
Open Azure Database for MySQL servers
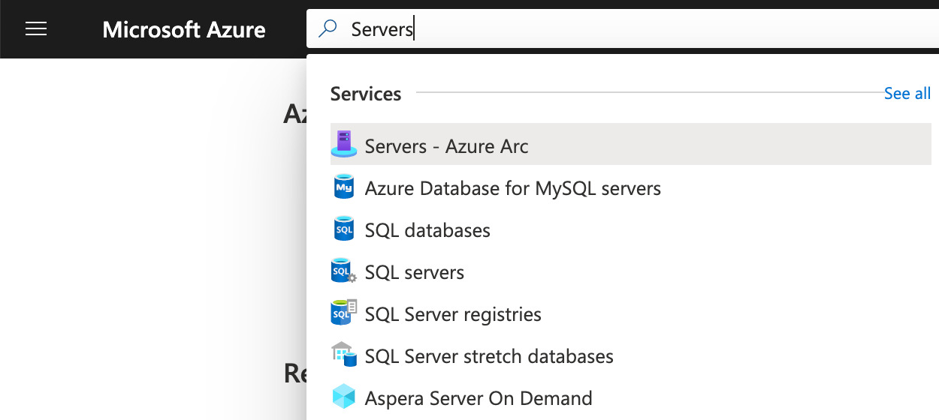631,187
